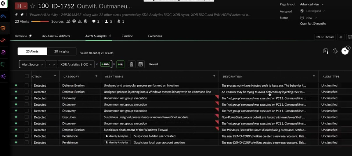This screenshot has height=156, width=352.
Task: Click the users icon showing 5
Action: tap(106, 21)
